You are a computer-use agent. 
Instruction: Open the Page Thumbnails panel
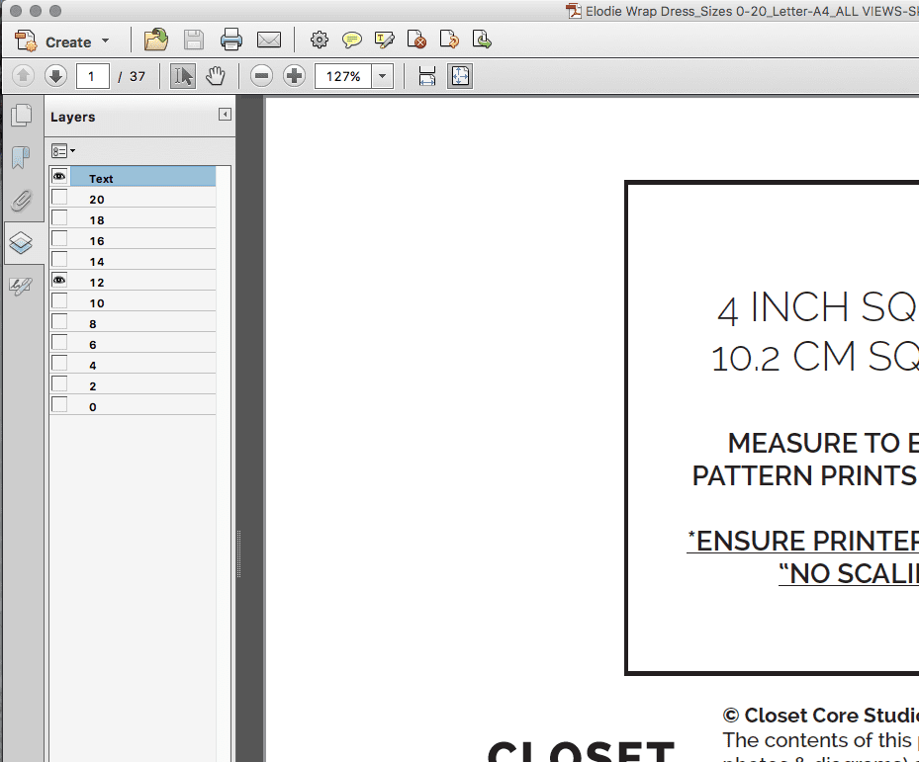21,115
